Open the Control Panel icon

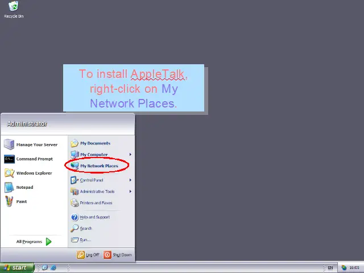75,180
